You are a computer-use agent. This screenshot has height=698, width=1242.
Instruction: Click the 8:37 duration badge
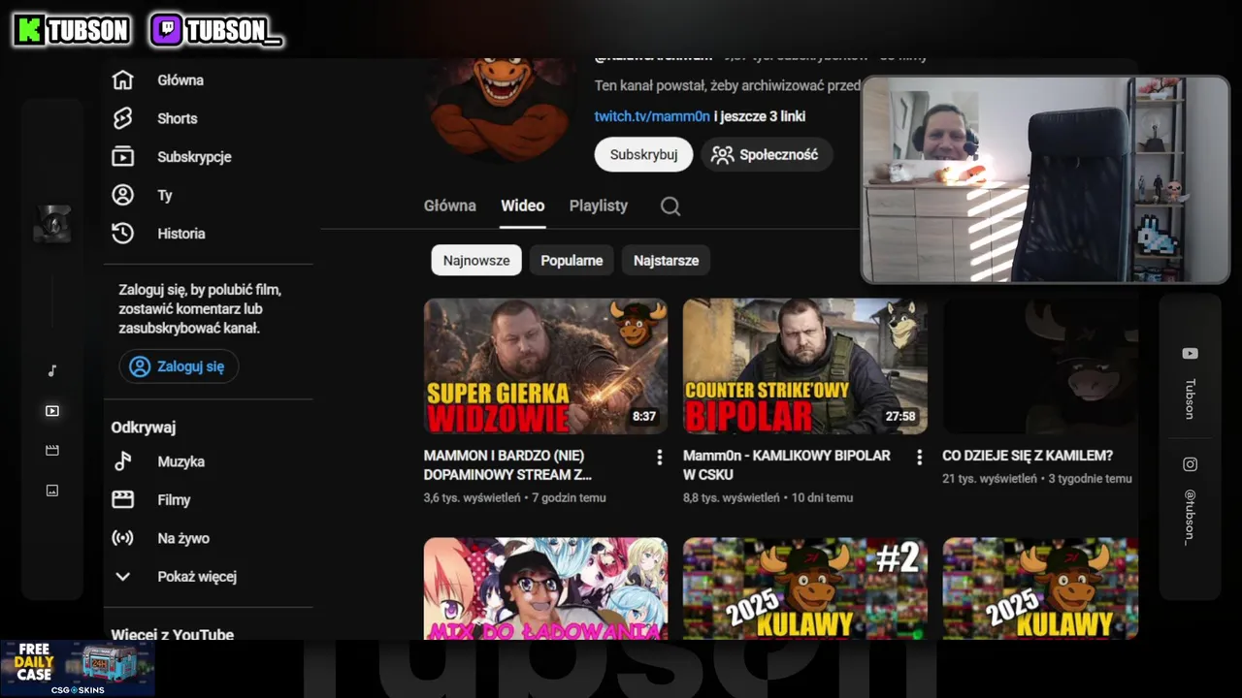644,416
